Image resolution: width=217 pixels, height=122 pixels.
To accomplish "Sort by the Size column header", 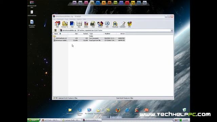I will click(73, 34).
